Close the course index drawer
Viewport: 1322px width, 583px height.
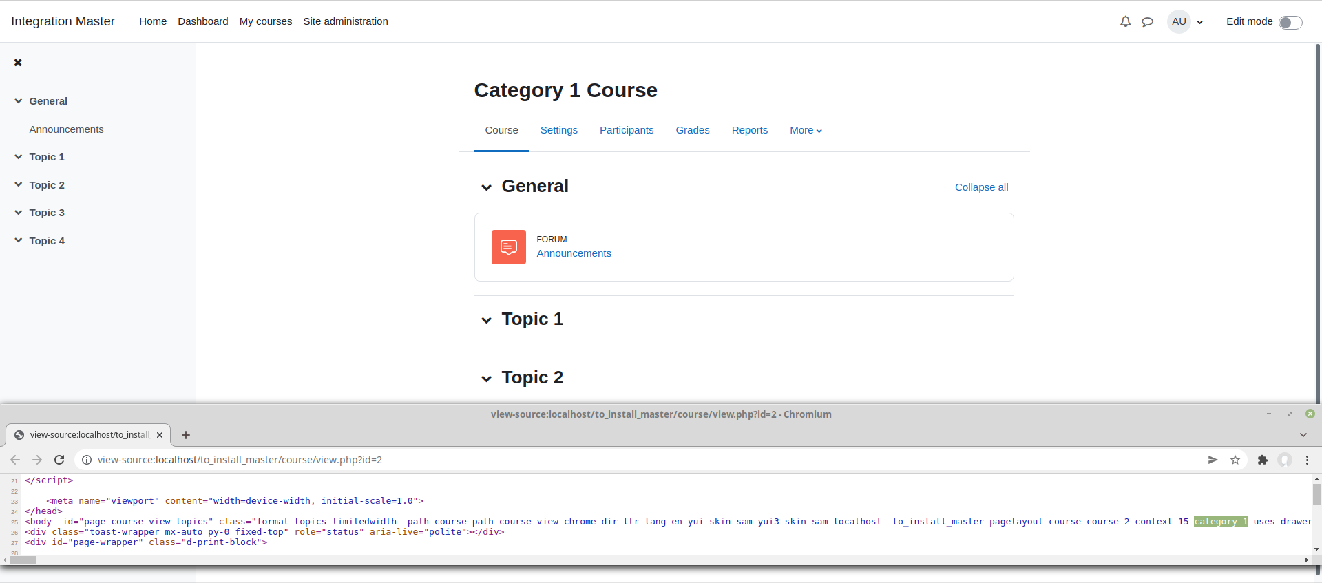click(x=18, y=63)
